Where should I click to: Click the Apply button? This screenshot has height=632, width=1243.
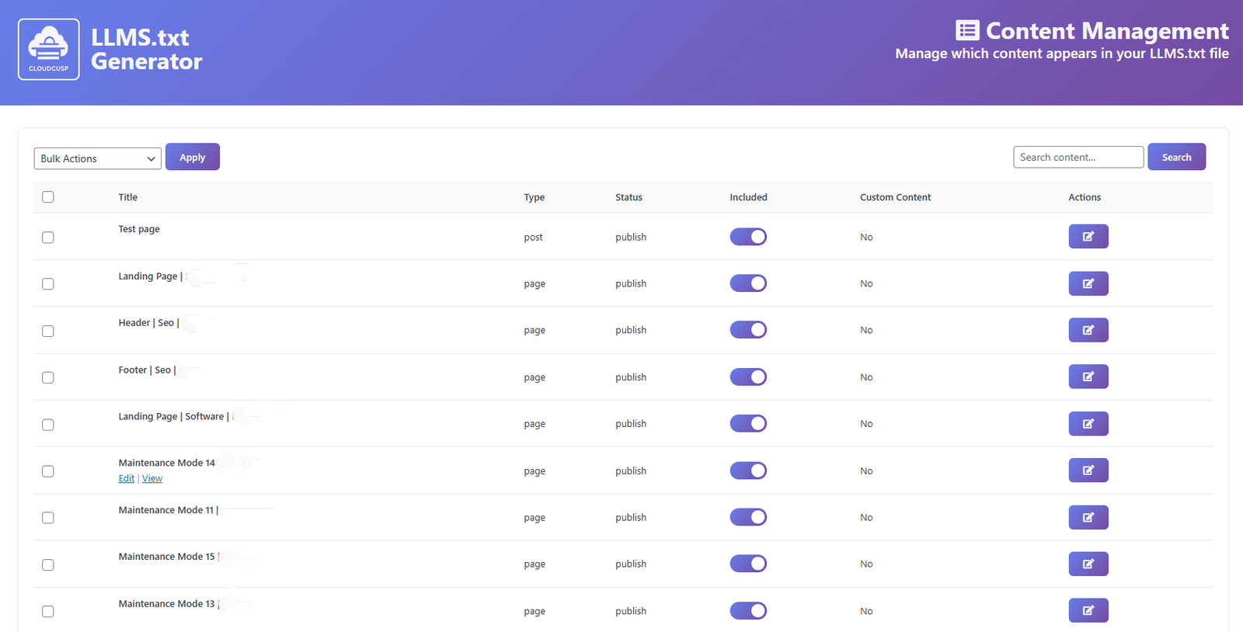coord(193,157)
